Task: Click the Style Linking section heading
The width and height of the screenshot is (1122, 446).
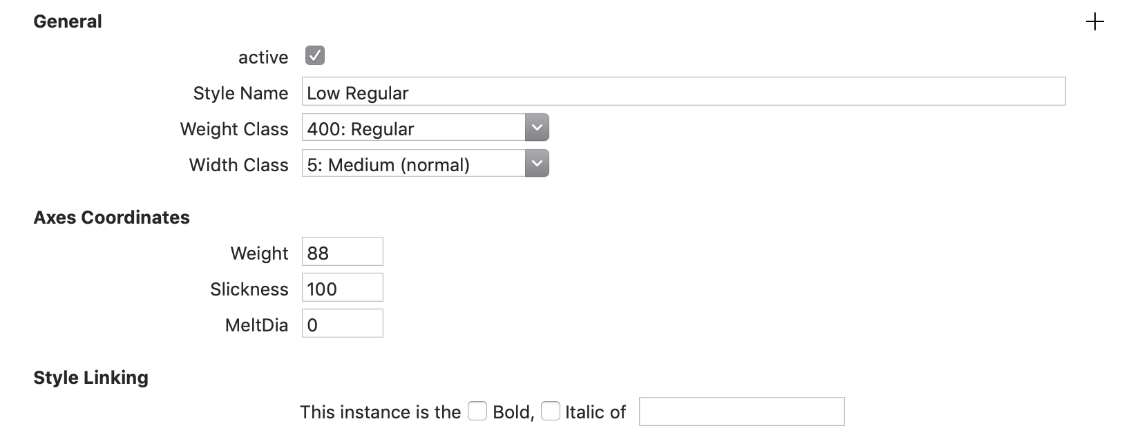Action: point(91,378)
